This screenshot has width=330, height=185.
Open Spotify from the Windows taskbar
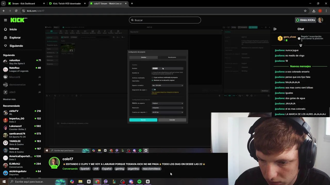tap(139, 182)
